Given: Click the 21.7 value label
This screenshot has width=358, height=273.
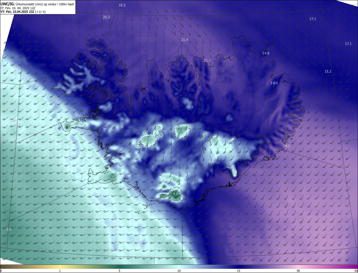Looking at the screenshot, I should [x=207, y=60].
